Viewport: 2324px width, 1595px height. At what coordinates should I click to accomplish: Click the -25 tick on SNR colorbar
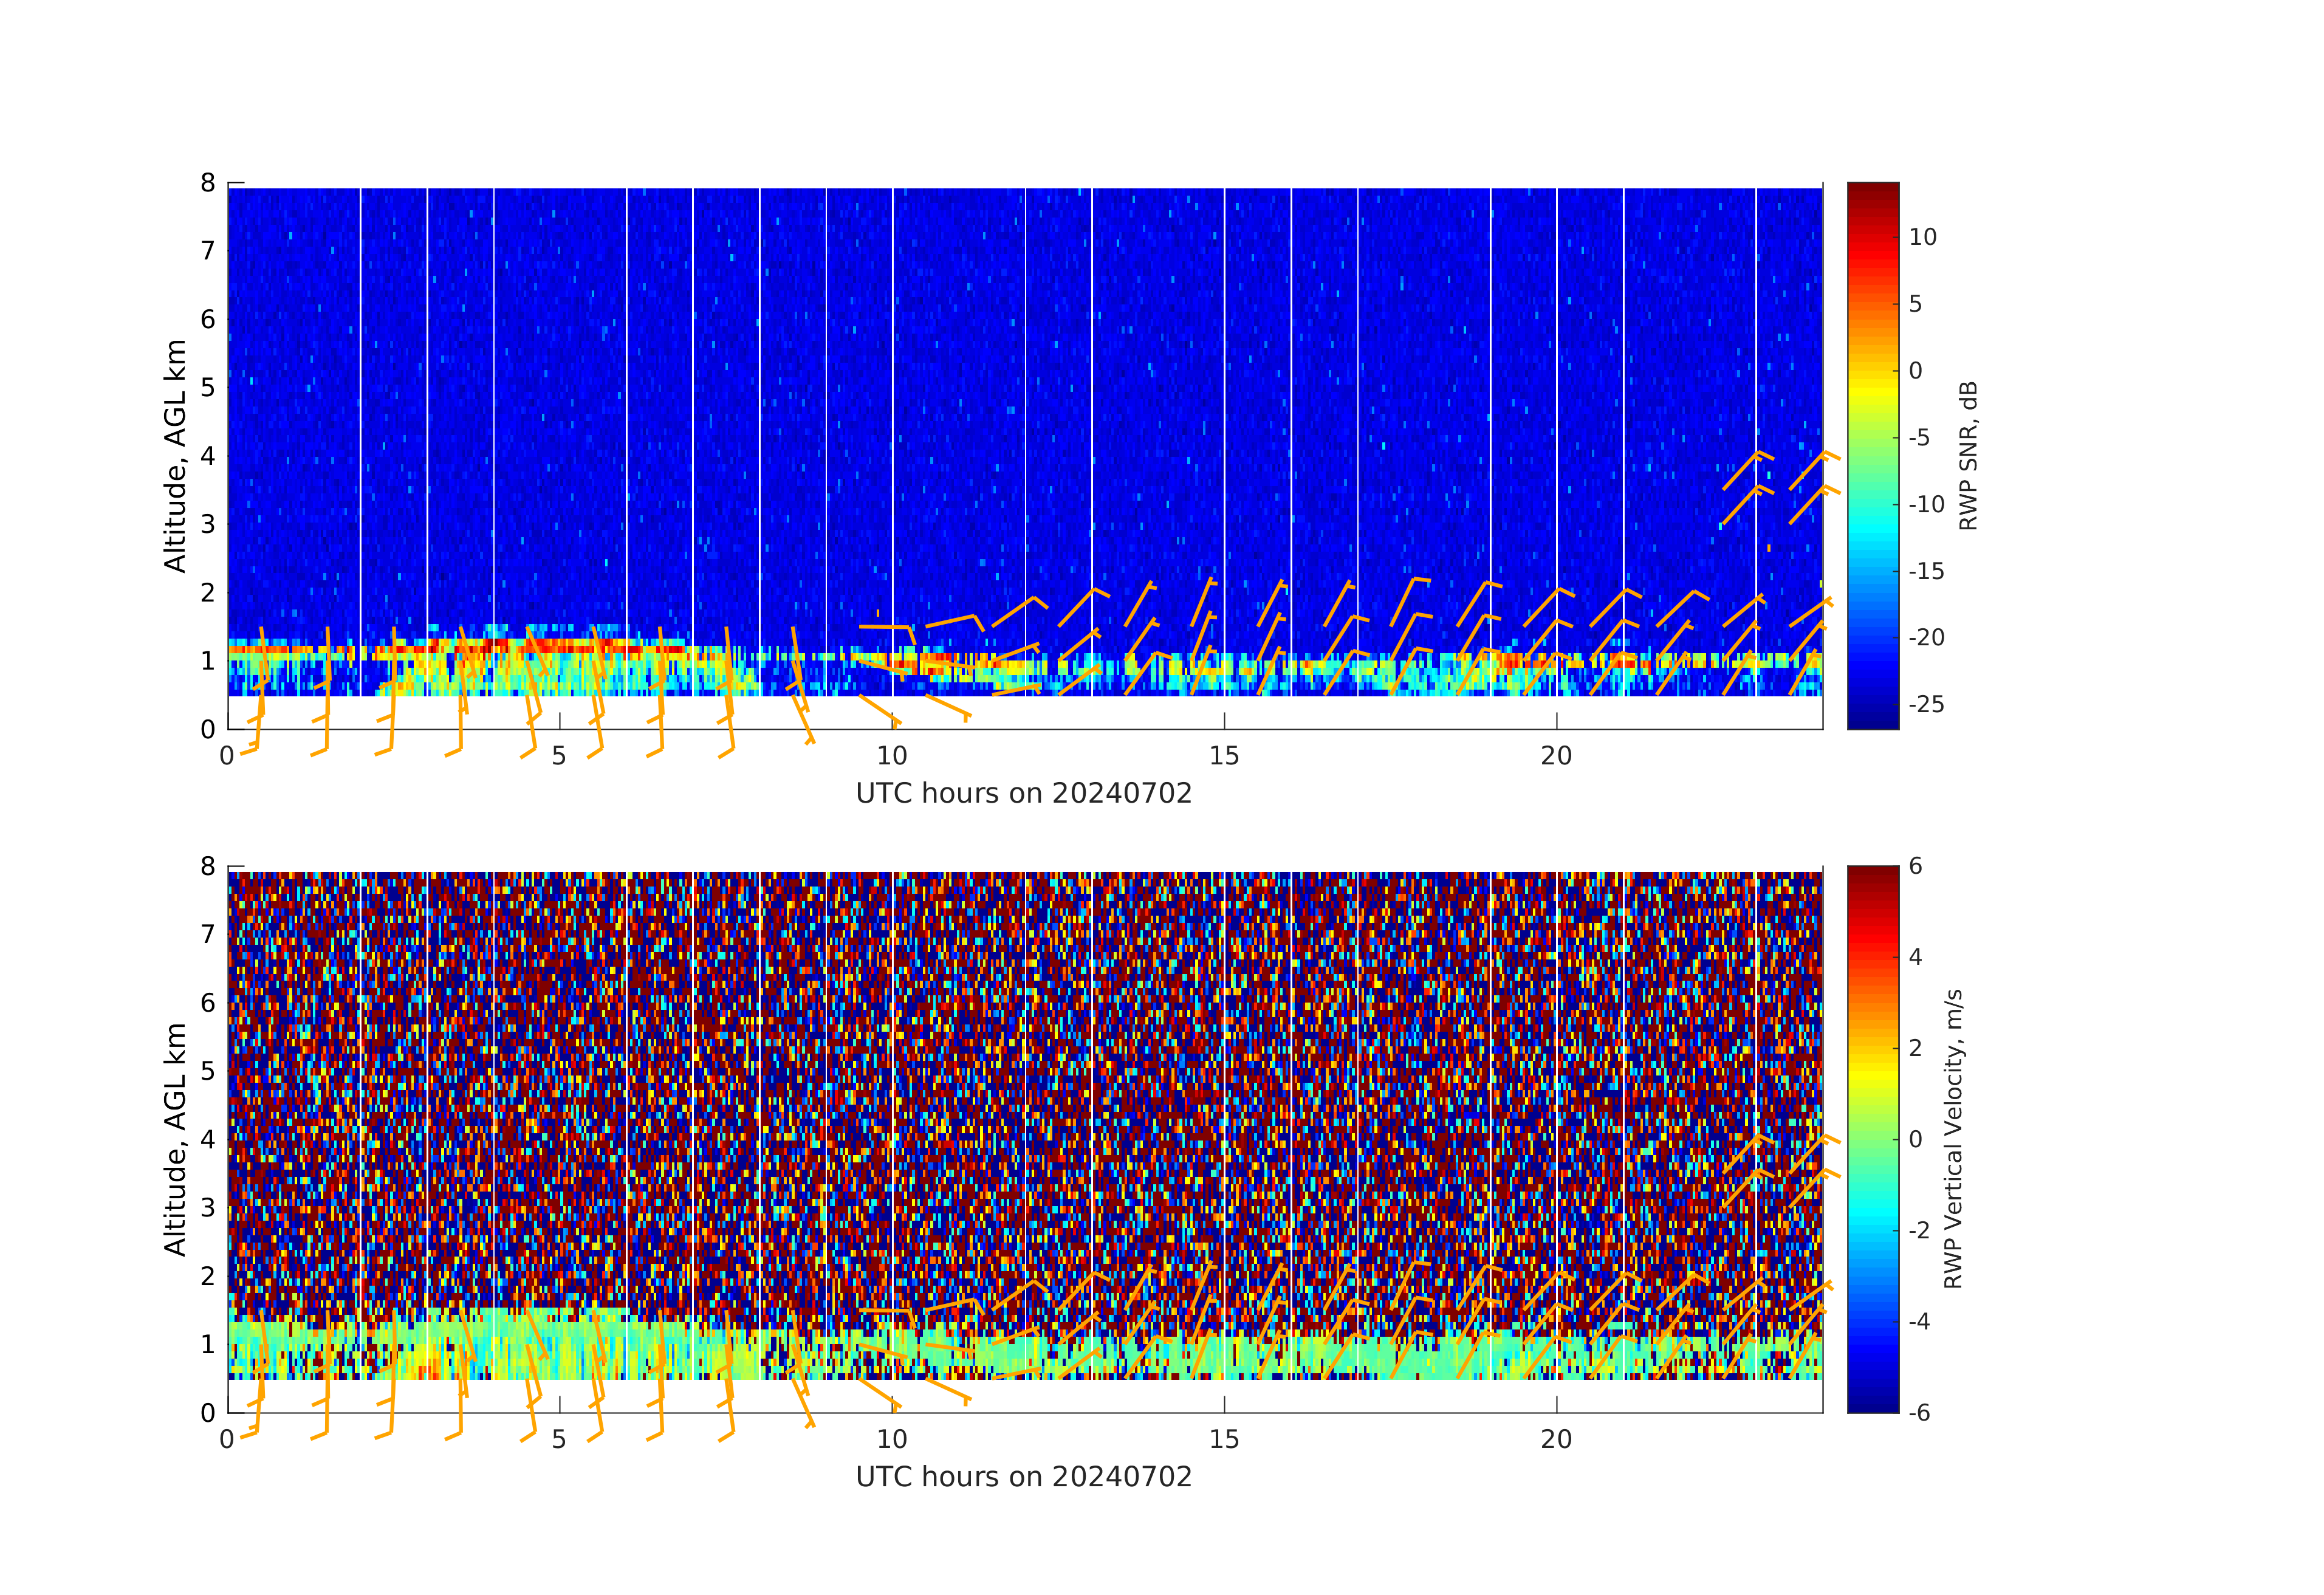point(1926,704)
